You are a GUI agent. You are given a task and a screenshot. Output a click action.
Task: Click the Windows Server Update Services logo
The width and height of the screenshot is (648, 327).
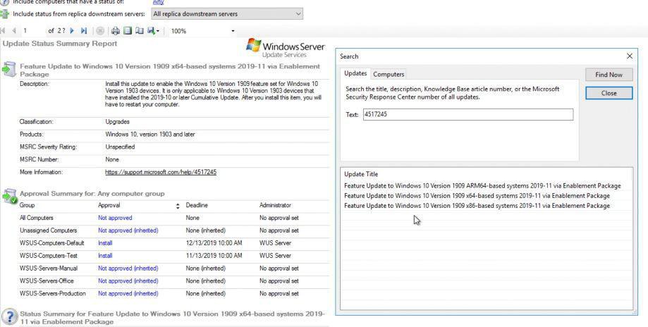285,48
